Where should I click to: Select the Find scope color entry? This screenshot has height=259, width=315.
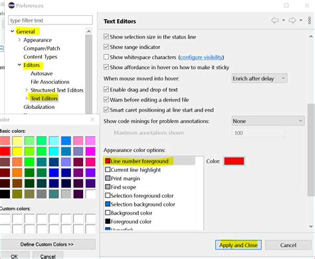120,187
